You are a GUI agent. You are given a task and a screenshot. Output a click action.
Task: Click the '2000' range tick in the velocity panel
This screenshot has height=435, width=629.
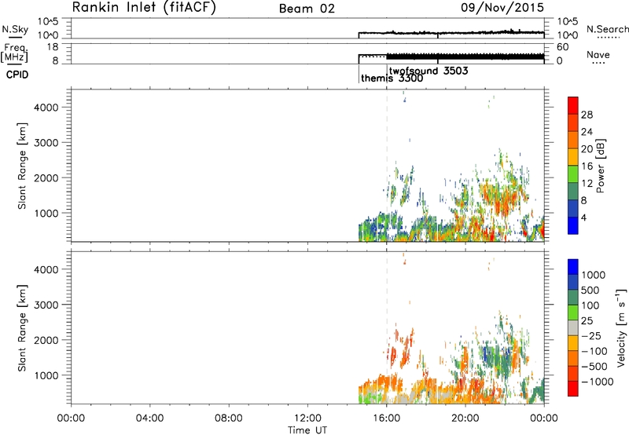46,340
